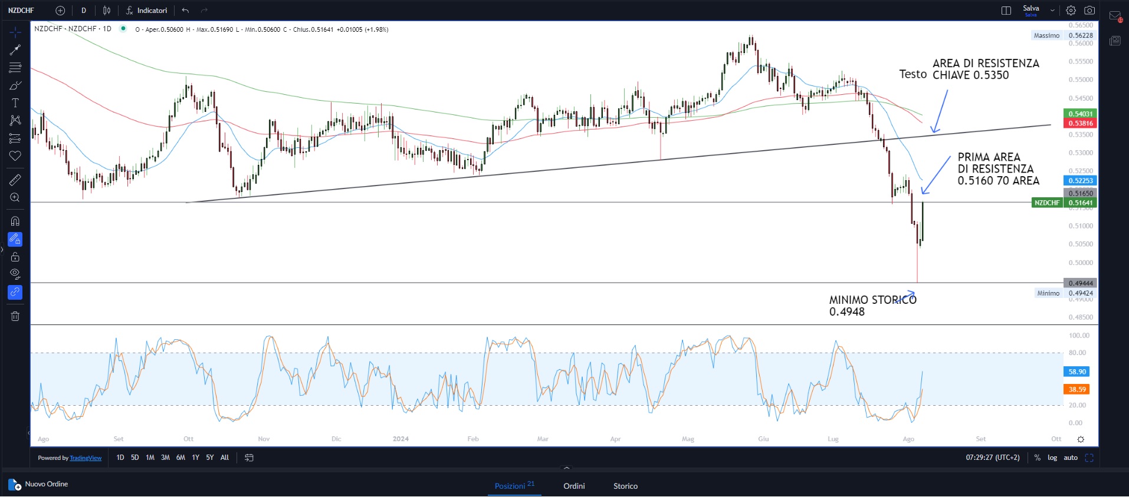Toggle magnet mode in drawing toolbar
The image size is (1129, 497).
(x=15, y=221)
